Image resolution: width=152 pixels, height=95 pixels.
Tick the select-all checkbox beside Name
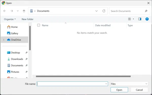coord(39,25)
